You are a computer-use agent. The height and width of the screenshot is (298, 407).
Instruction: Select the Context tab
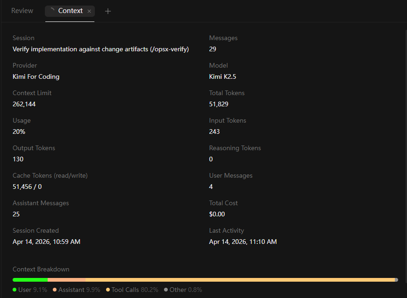(x=70, y=11)
